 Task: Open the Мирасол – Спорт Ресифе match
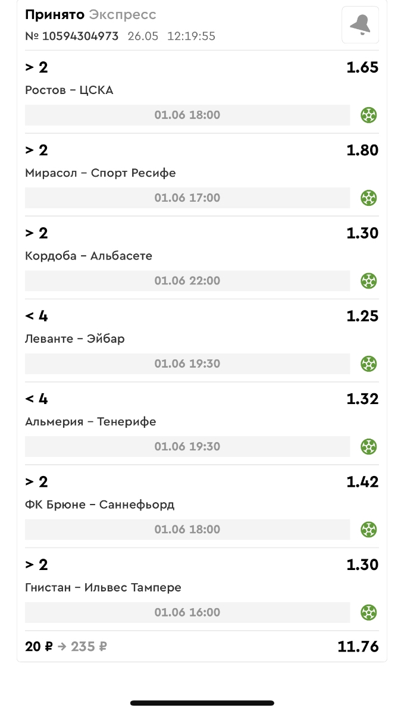(101, 173)
